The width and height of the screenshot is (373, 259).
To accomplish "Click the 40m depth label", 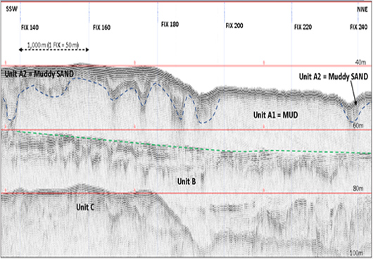I will tap(360, 63).
